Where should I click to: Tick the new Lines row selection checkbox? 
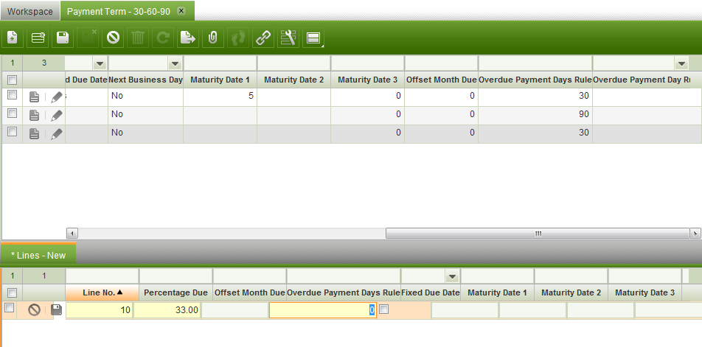(10, 308)
